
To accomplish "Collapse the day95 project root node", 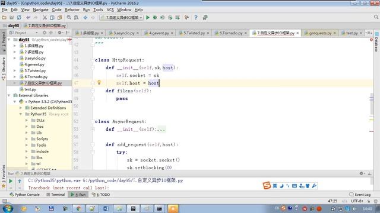I will [x=9, y=40].
